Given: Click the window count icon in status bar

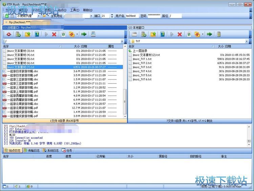Looking at the screenshot, I should pyautogui.click(x=4, y=186).
